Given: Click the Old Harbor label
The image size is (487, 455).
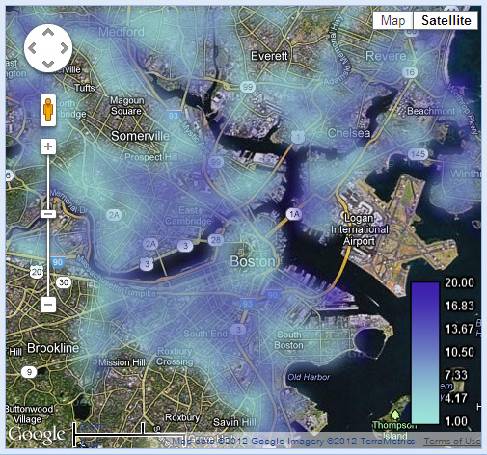Looking at the screenshot, I should click(x=309, y=377).
